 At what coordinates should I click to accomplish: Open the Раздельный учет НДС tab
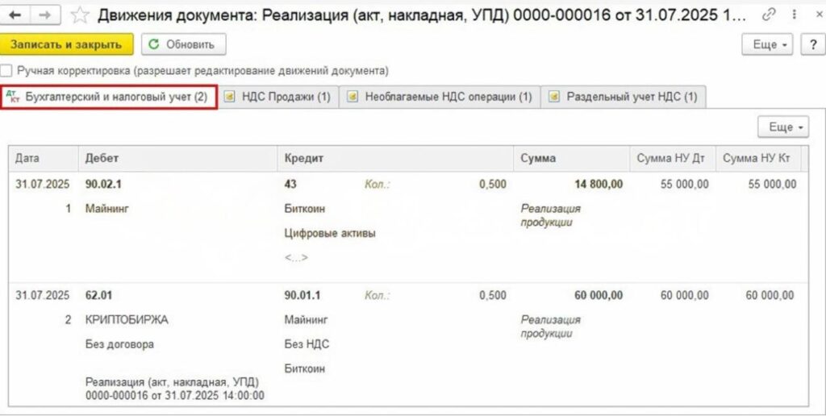(623, 97)
